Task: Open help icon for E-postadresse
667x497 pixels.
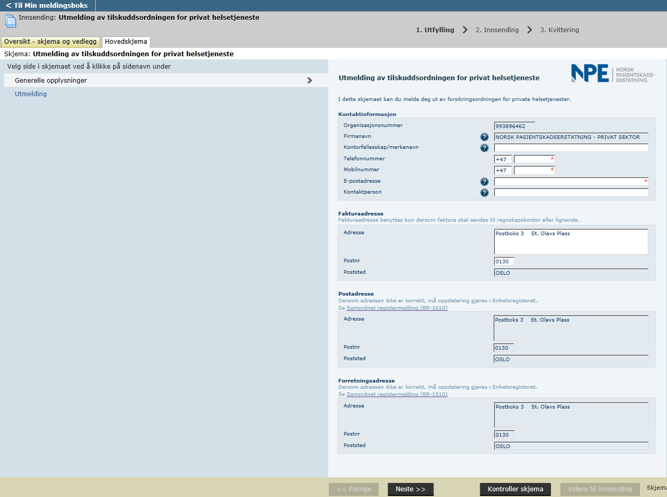Action: [484, 182]
